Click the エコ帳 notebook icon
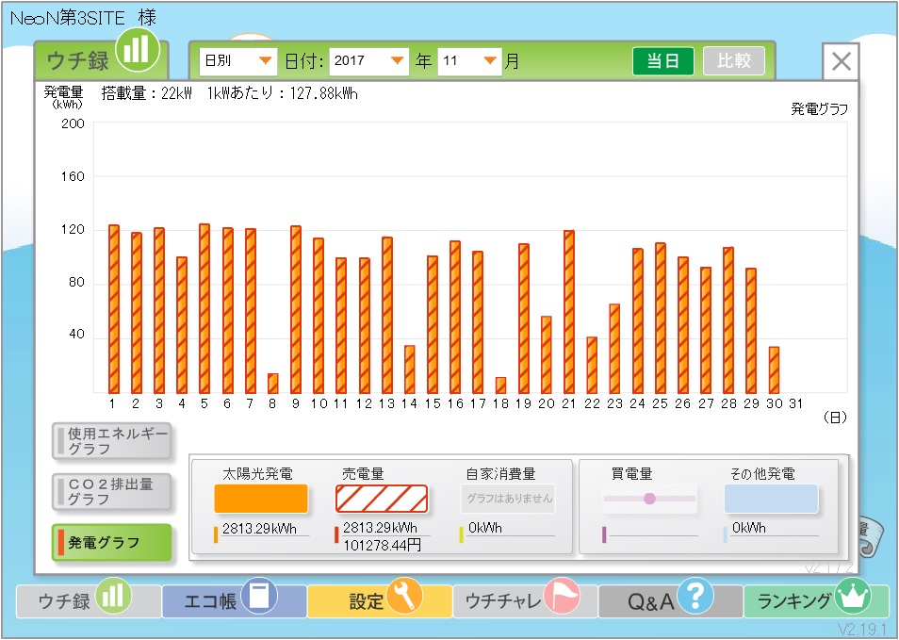 259,596
